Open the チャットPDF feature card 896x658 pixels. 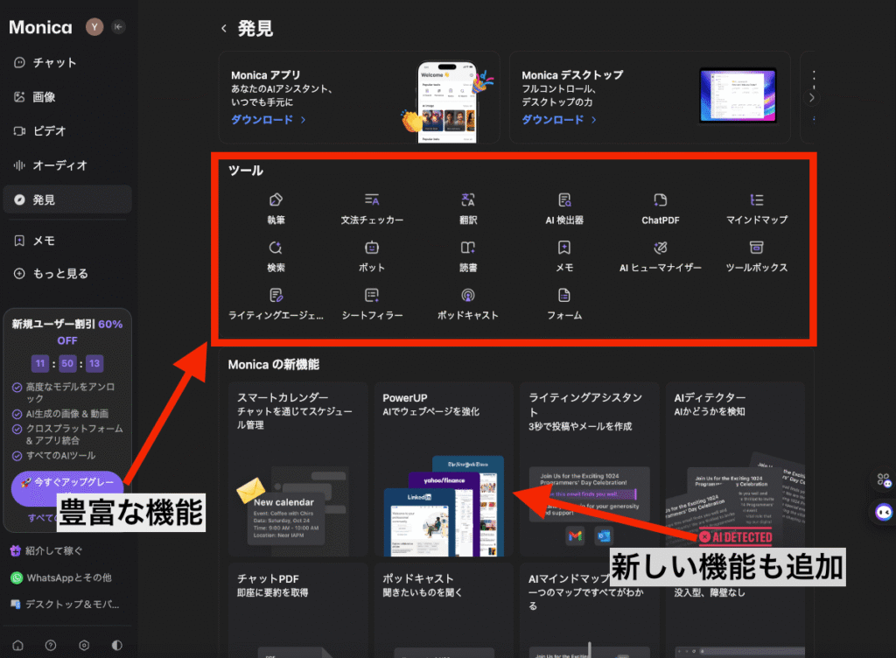point(297,611)
